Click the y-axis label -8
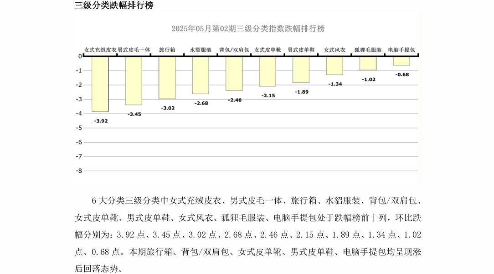This screenshot has height=274, width=494. pyautogui.click(x=79, y=171)
